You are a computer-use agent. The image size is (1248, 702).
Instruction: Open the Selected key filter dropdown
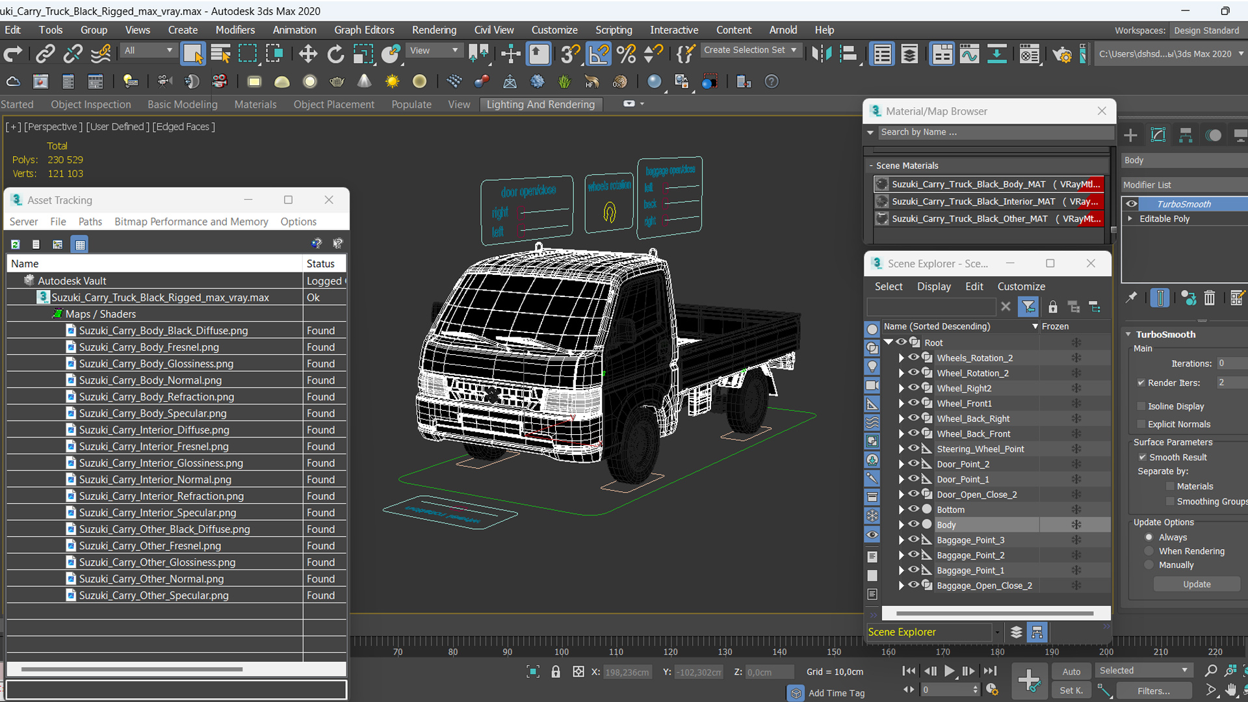(x=1143, y=670)
